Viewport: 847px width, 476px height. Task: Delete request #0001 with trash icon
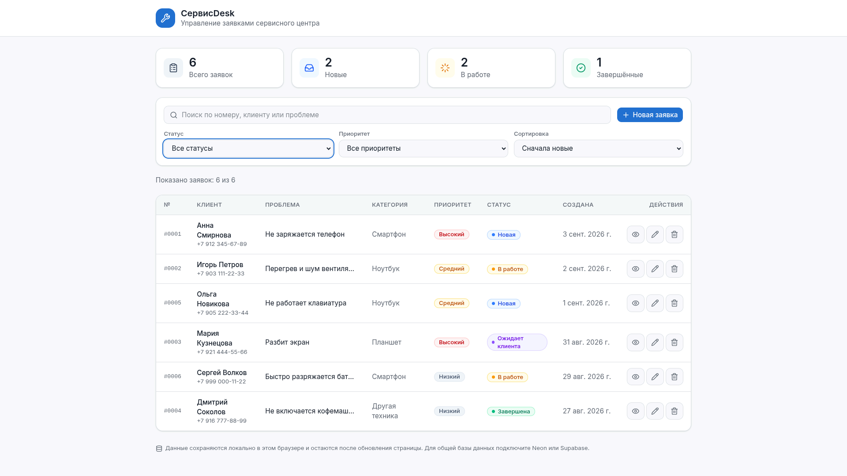click(675, 234)
